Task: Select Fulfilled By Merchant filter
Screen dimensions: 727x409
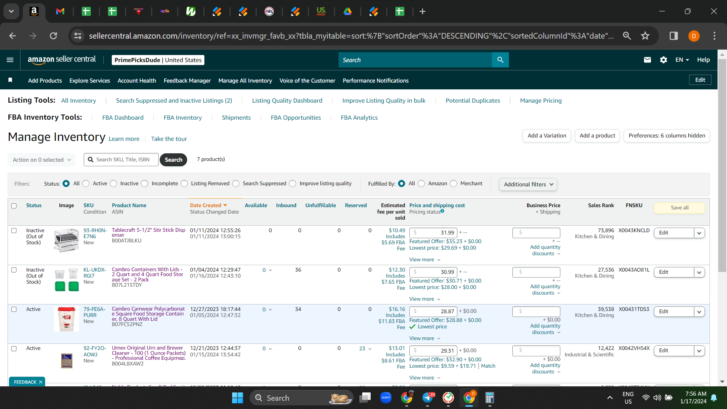Action: coord(454,184)
